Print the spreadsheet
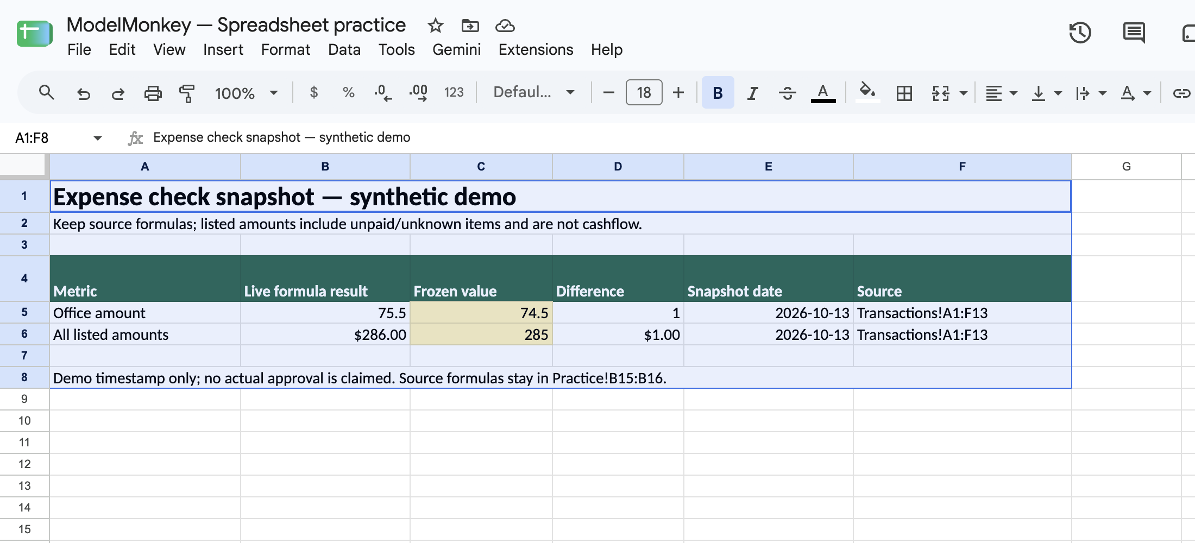The image size is (1195, 543). [x=153, y=93]
